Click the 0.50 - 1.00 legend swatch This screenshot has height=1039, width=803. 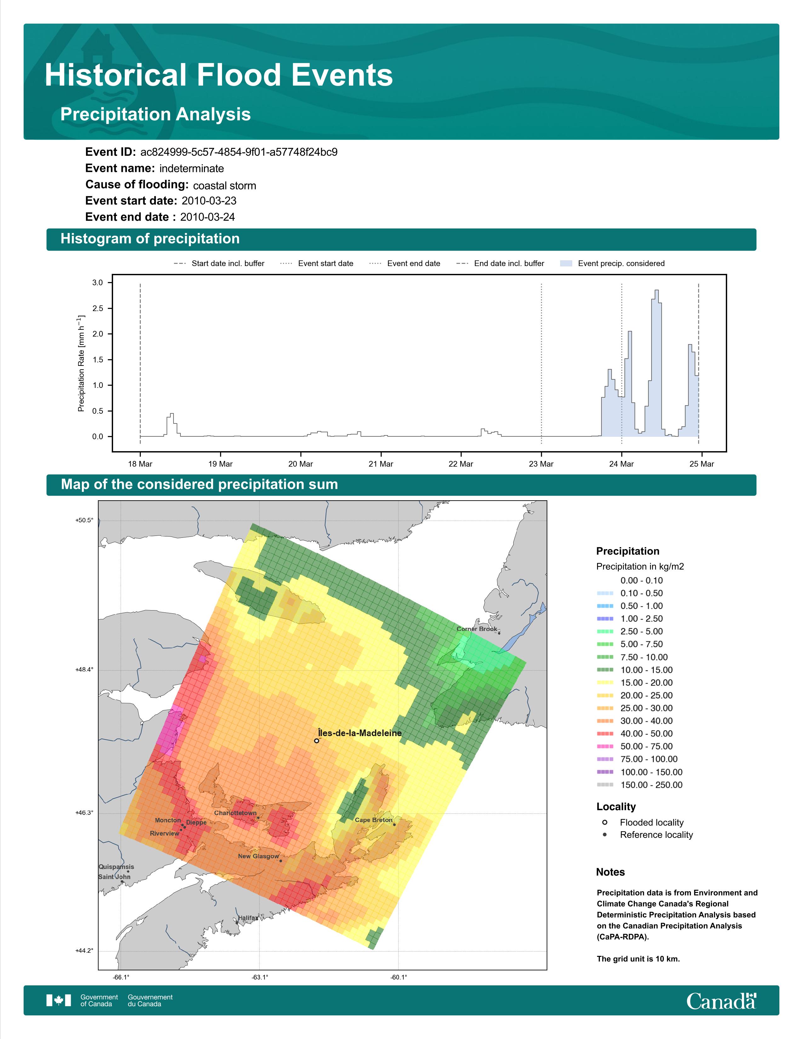coord(605,606)
